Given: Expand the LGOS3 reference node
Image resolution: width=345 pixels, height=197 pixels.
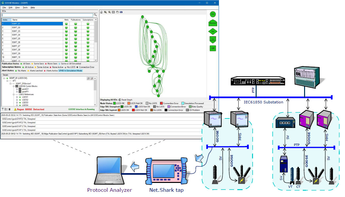Looking at the screenshot, I should 17,103.
